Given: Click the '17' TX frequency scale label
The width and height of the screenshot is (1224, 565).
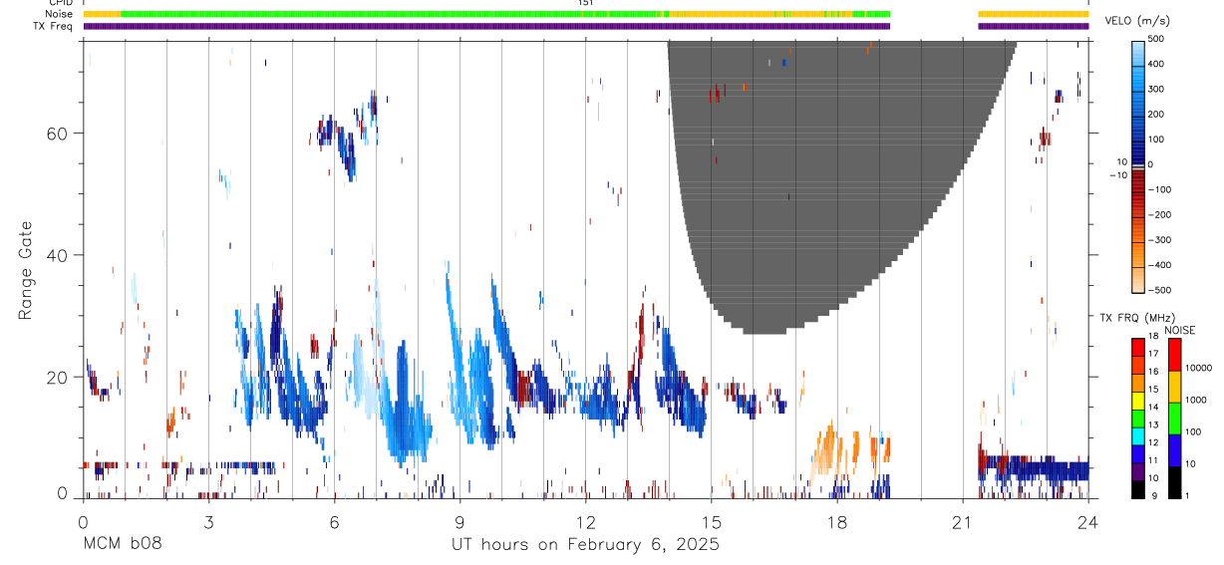Looking at the screenshot, I should (x=1154, y=353).
